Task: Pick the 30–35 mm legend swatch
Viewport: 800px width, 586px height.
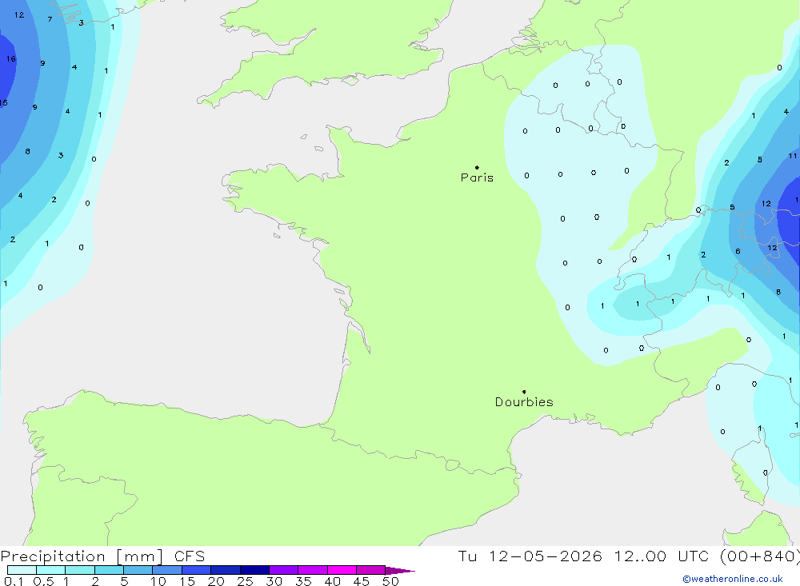Action: click(284, 570)
